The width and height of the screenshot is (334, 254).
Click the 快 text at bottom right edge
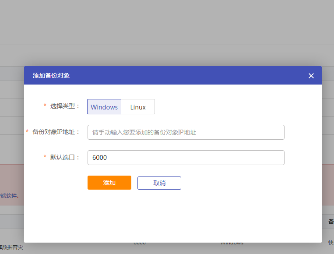331,242
